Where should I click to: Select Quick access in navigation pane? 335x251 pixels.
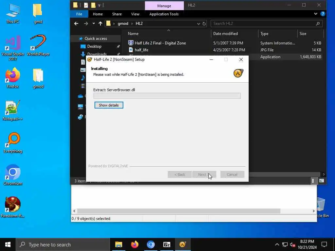point(96,39)
